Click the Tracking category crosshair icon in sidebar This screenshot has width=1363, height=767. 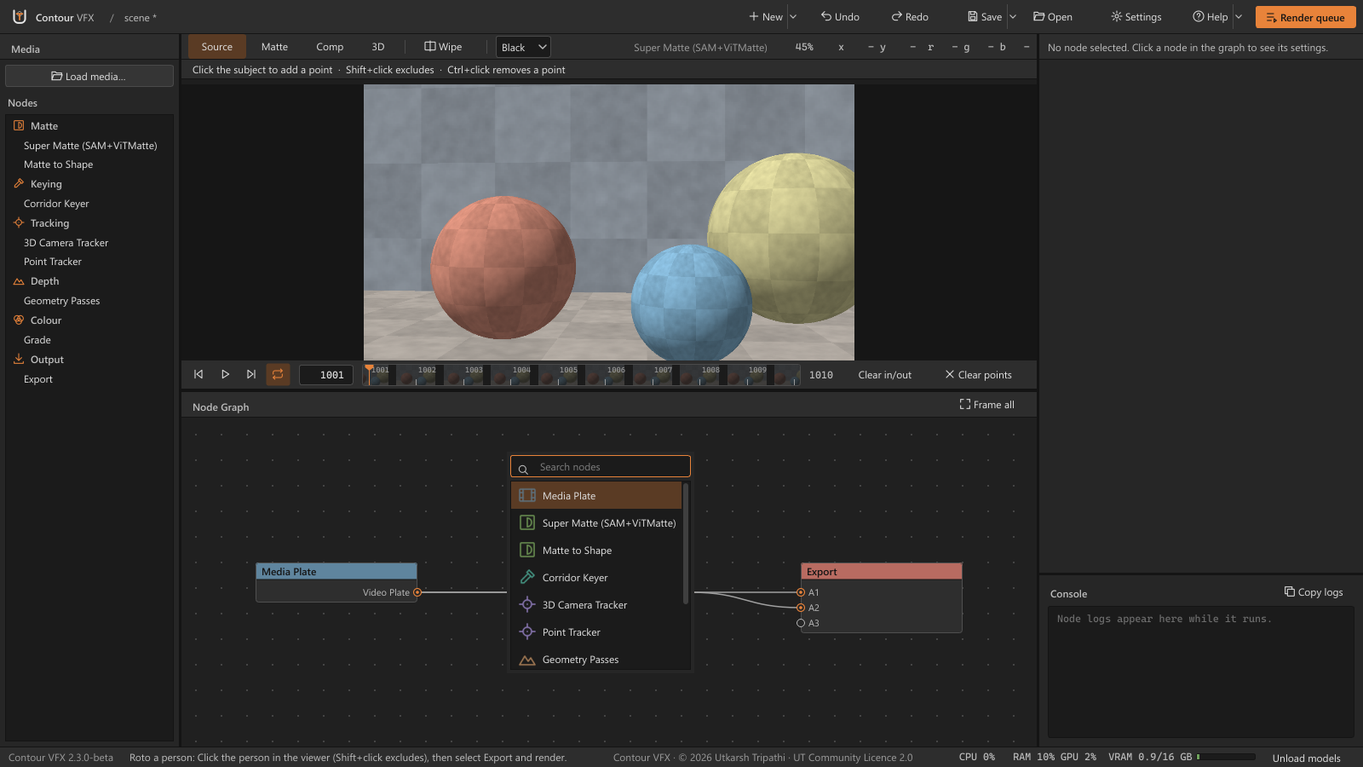19,222
